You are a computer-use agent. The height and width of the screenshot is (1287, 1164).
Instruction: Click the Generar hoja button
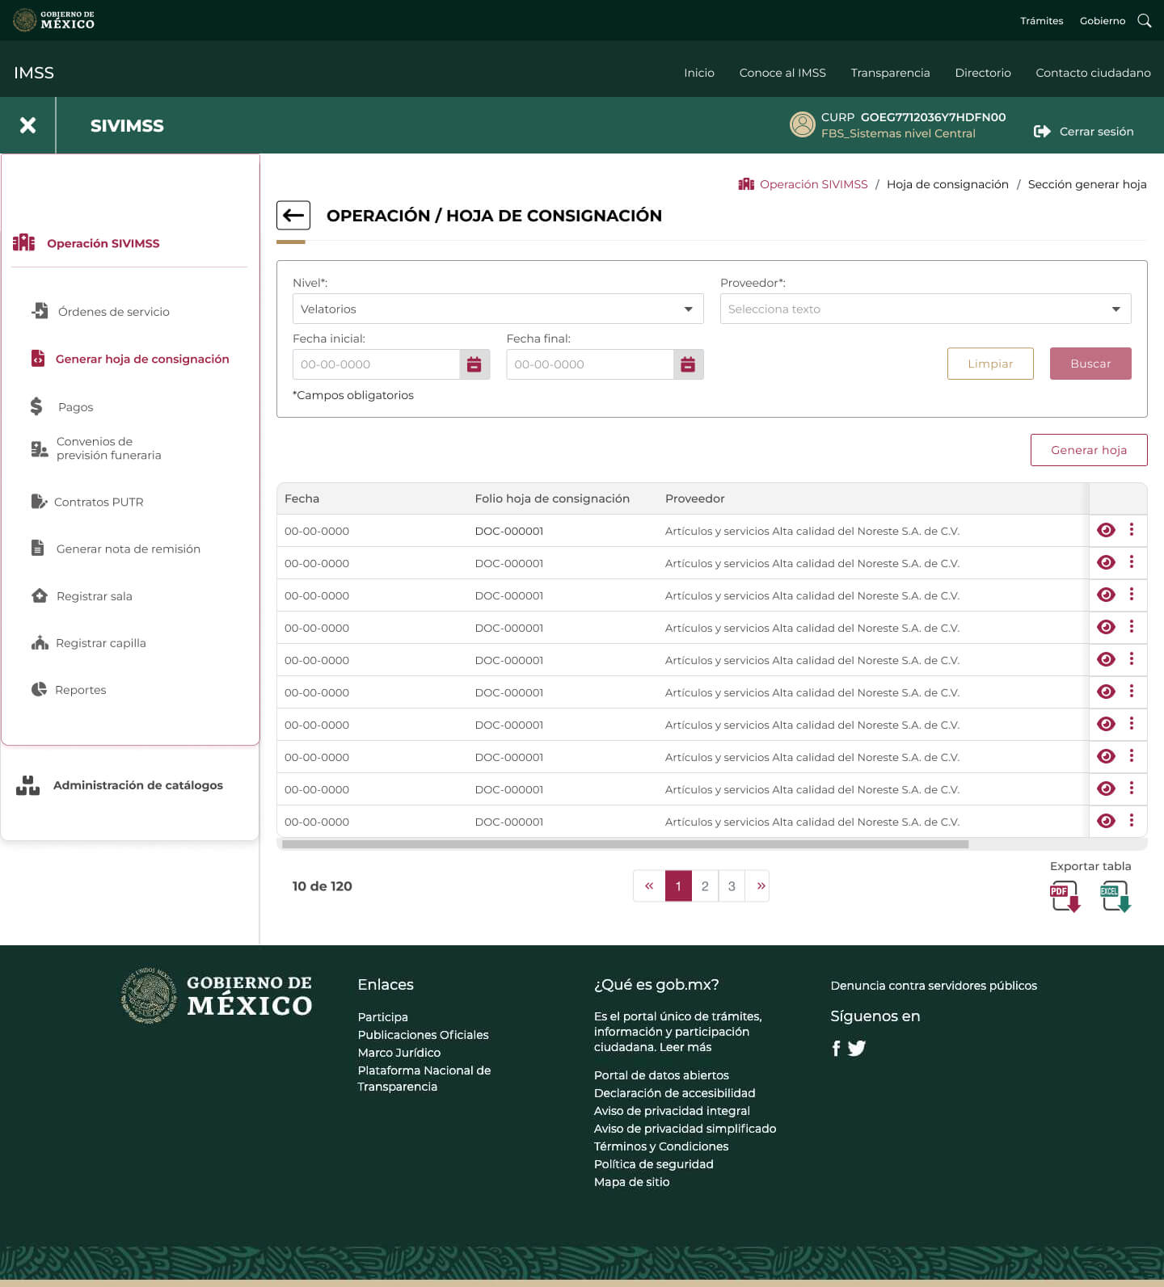pos(1088,450)
